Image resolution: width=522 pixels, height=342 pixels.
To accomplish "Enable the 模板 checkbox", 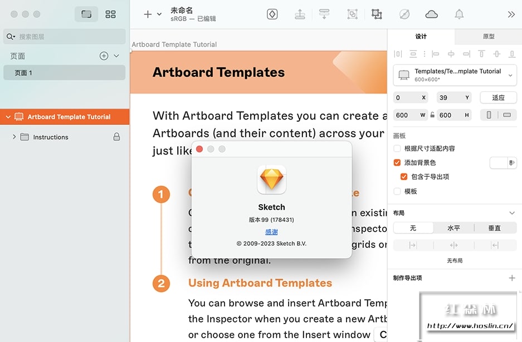I will coord(397,191).
